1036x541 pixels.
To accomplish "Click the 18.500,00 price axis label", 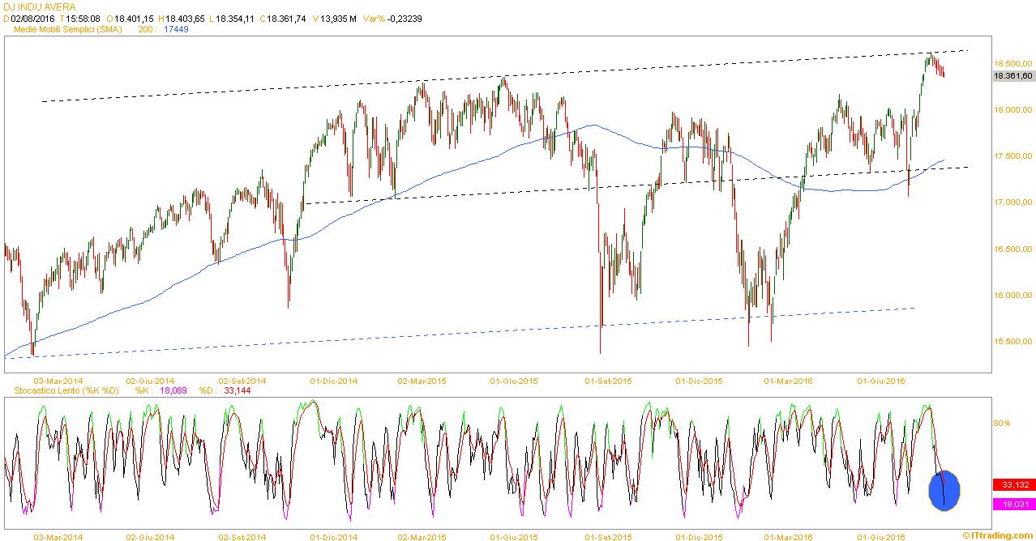I will [1013, 63].
